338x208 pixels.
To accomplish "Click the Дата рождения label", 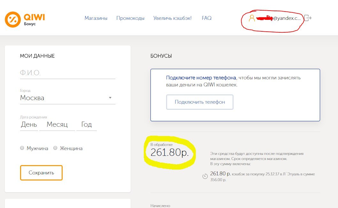I will [x=34, y=117].
